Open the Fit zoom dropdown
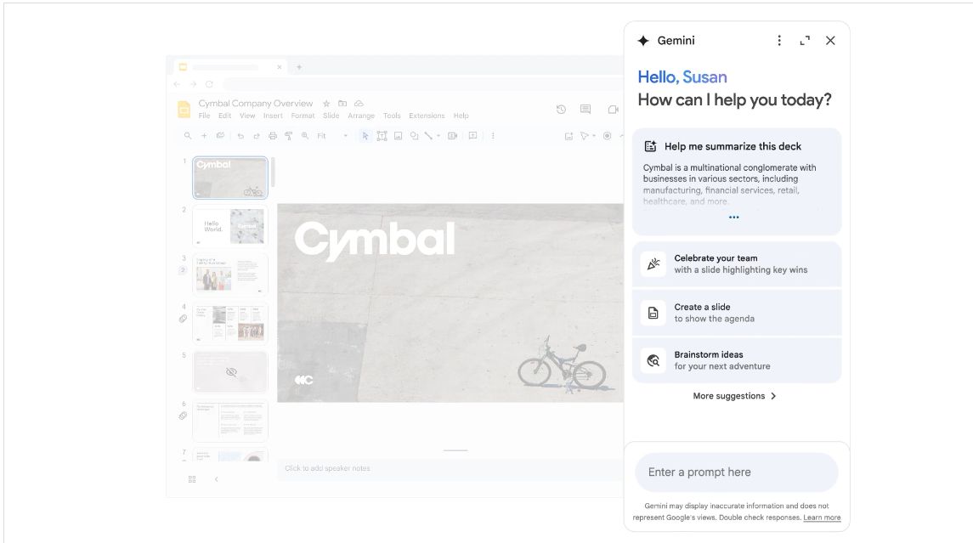The width and height of the screenshot is (973, 543). coord(332,136)
